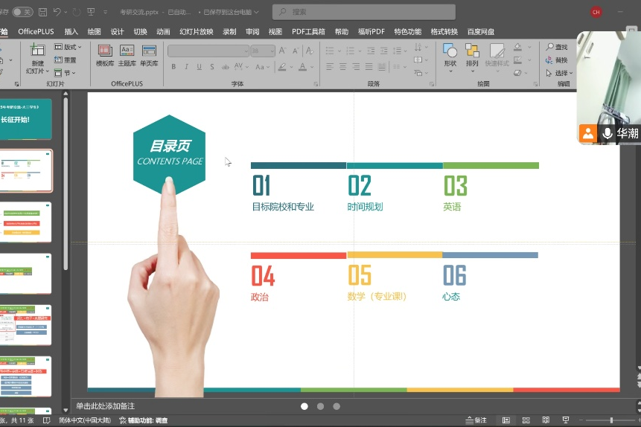Screen dimensions: 641x427
Task: Open the 插入 ribbon tab
Action: [x=71, y=32]
